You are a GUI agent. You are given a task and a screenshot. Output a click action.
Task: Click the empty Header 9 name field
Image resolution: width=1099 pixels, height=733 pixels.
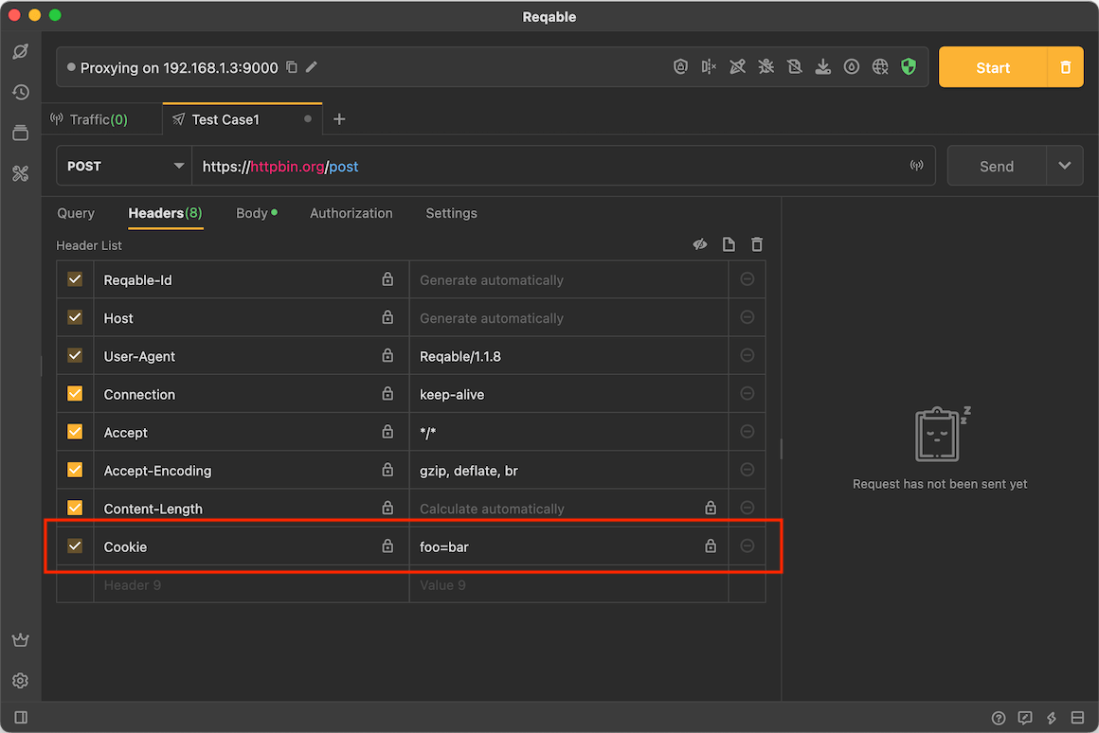[x=251, y=584]
